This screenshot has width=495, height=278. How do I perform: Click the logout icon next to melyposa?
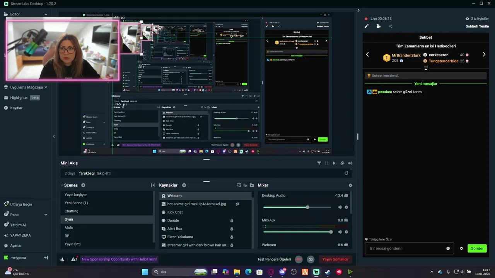coord(46,258)
